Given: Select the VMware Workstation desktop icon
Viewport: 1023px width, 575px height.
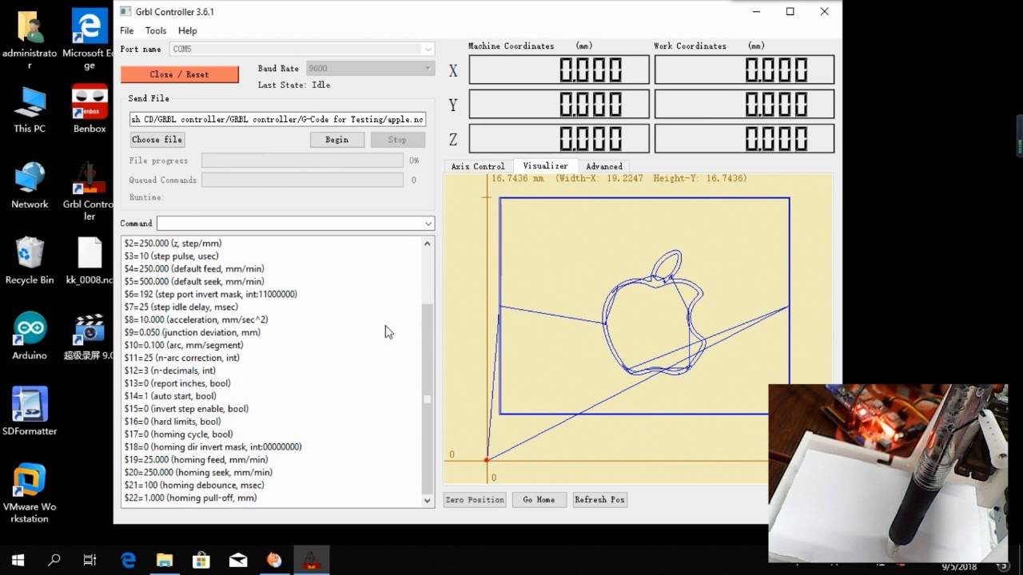Looking at the screenshot, I should [30, 493].
